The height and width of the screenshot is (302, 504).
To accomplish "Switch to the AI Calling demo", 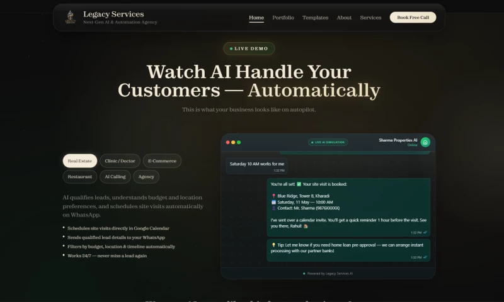I will point(115,177).
